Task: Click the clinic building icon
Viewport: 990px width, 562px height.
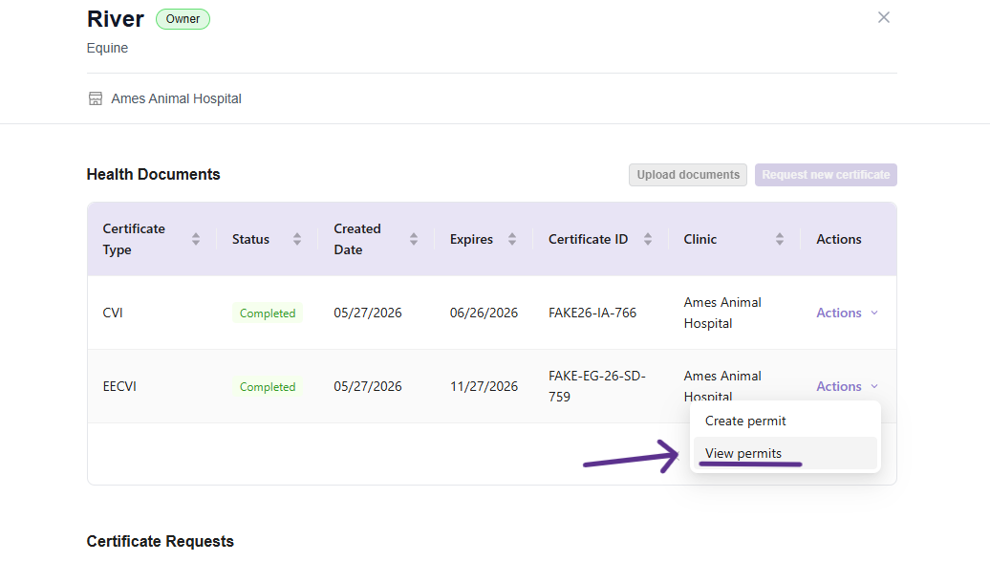Action: tap(96, 98)
